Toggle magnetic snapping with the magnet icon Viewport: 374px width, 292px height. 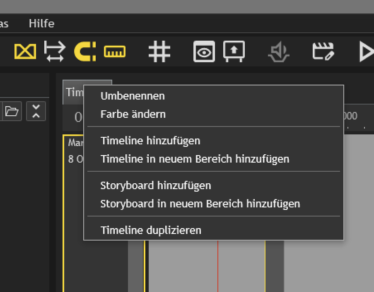click(x=84, y=51)
